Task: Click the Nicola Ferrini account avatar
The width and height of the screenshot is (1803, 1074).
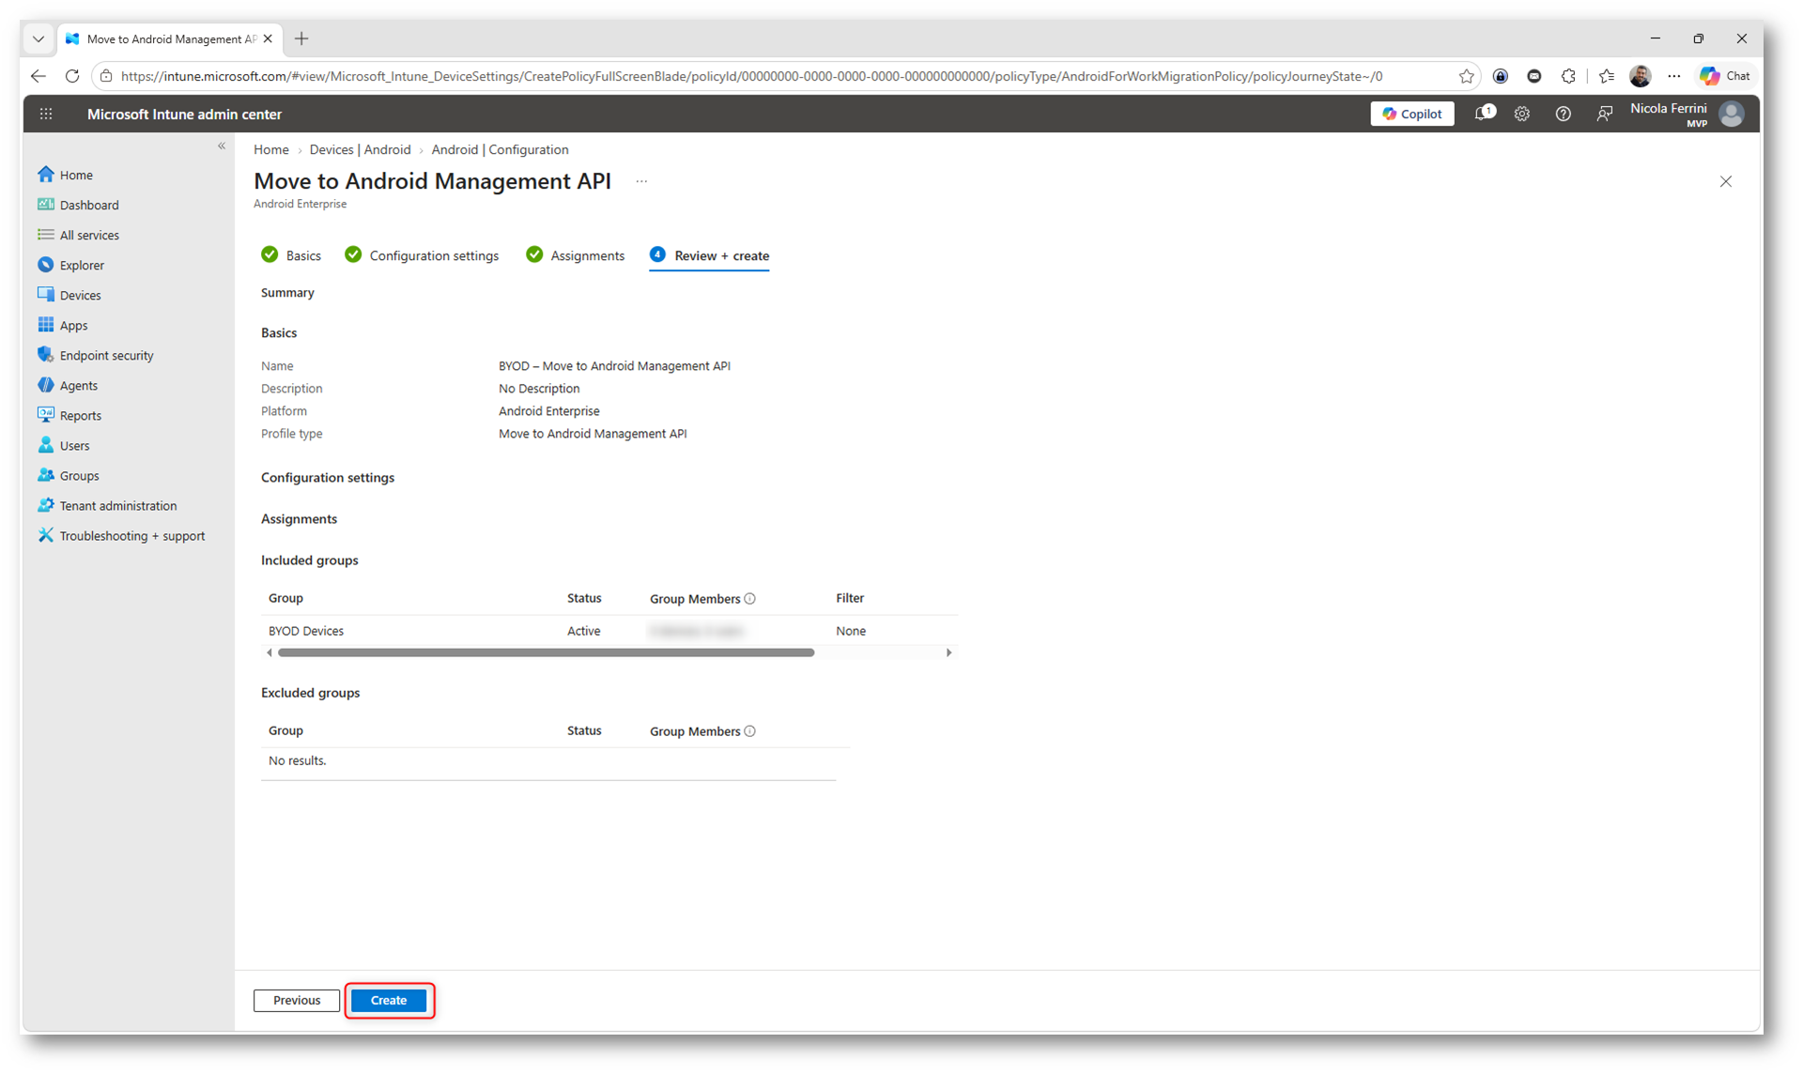Action: pos(1732,114)
